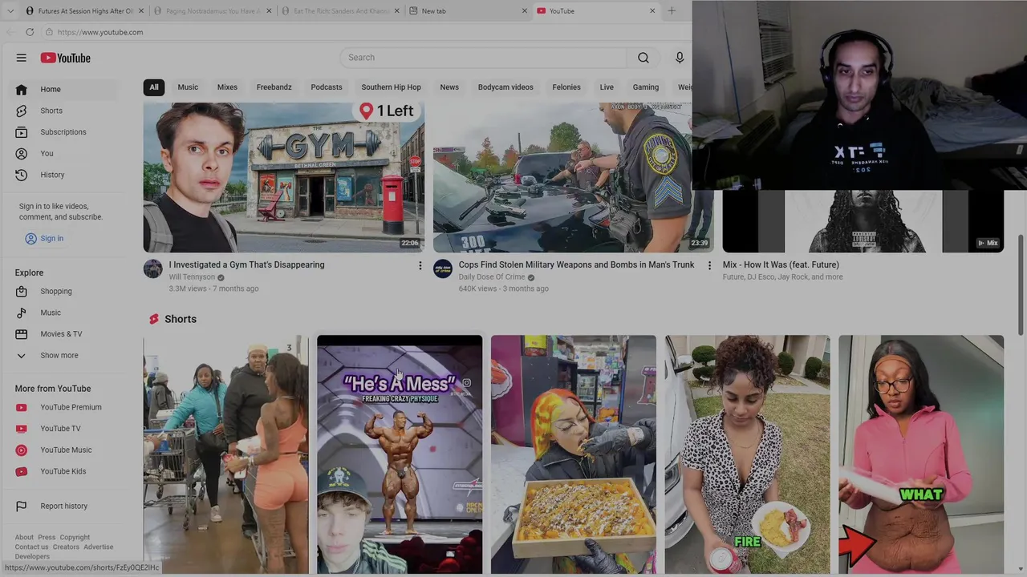This screenshot has height=577, width=1027.
Task: Select the Live filter chip
Action: [607, 87]
